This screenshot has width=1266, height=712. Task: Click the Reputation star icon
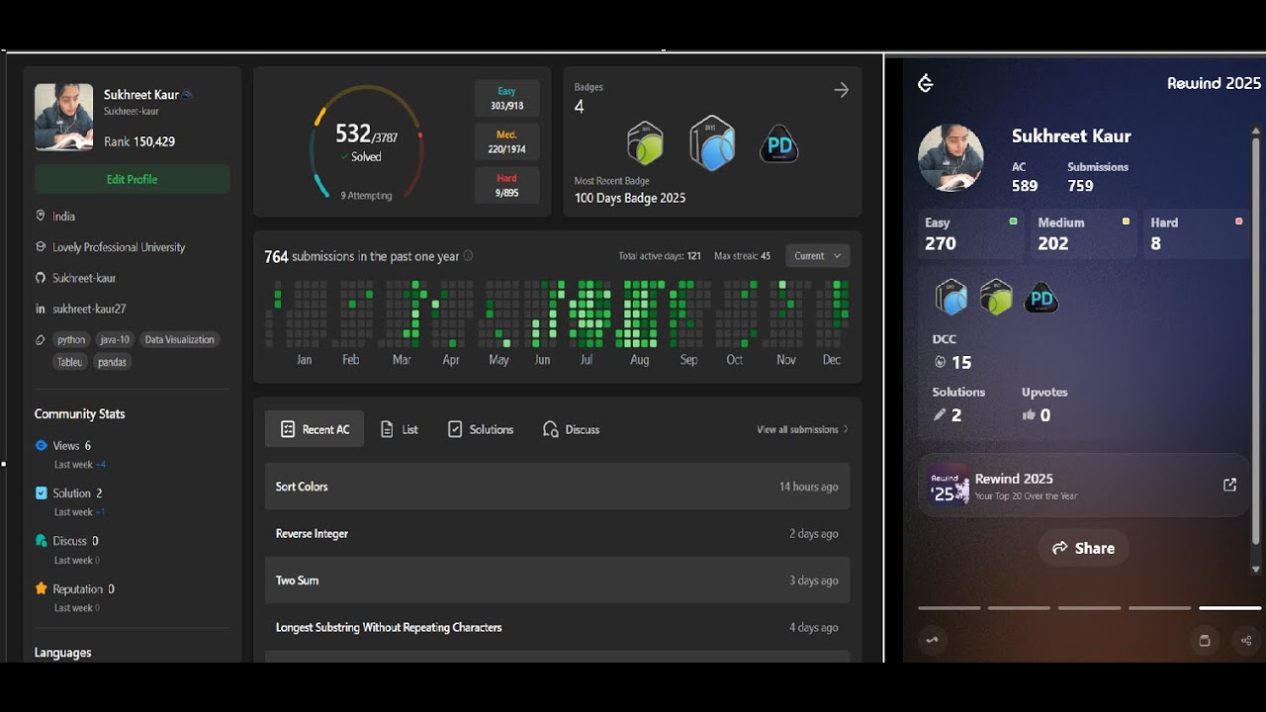pyautogui.click(x=41, y=588)
